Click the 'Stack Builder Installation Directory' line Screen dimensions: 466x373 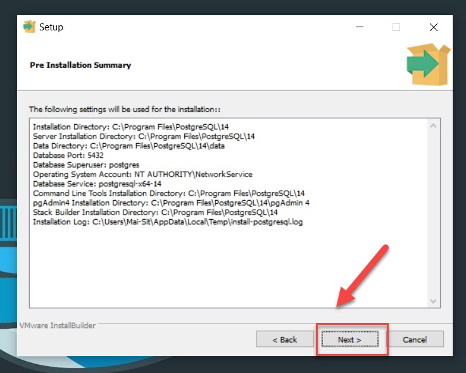click(x=155, y=213)
